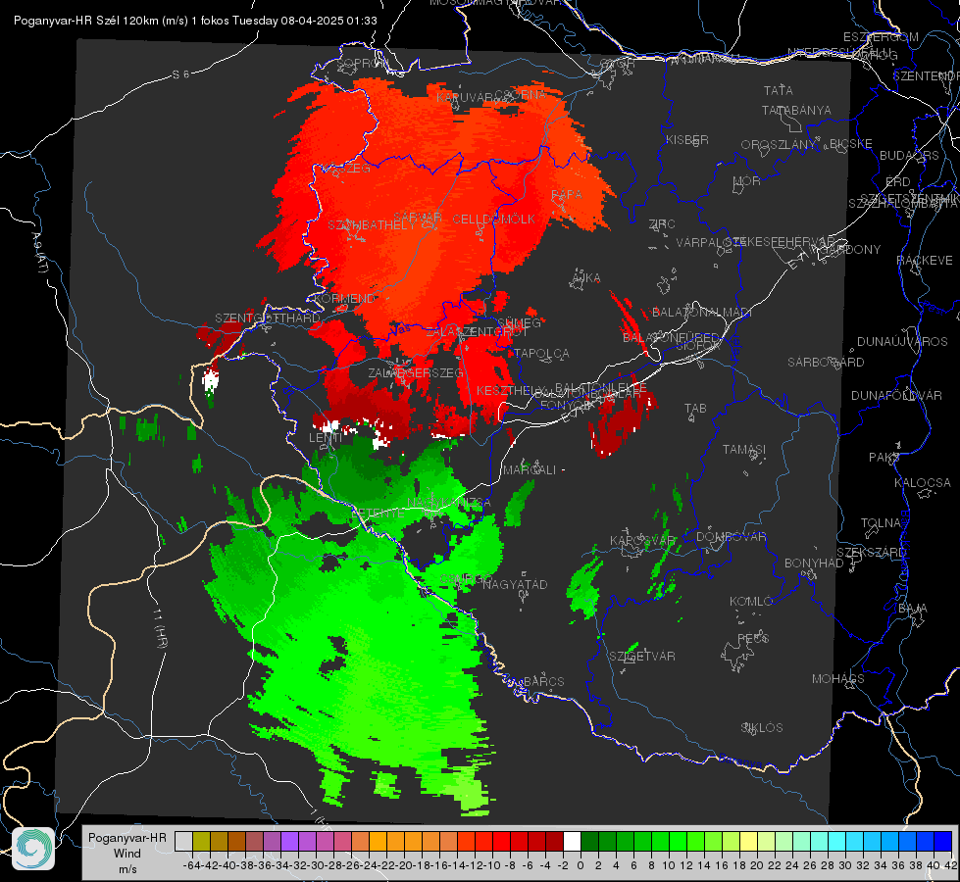Pick the light gray swatch at legend start
This screenshot has width=960, height=882.
point(183,841)
